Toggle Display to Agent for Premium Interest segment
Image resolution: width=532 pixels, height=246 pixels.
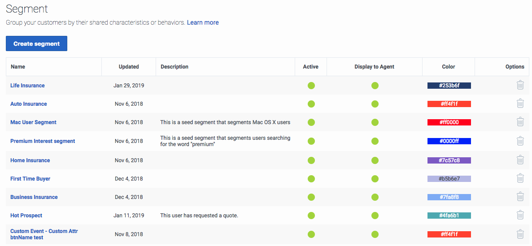[375, 141]
